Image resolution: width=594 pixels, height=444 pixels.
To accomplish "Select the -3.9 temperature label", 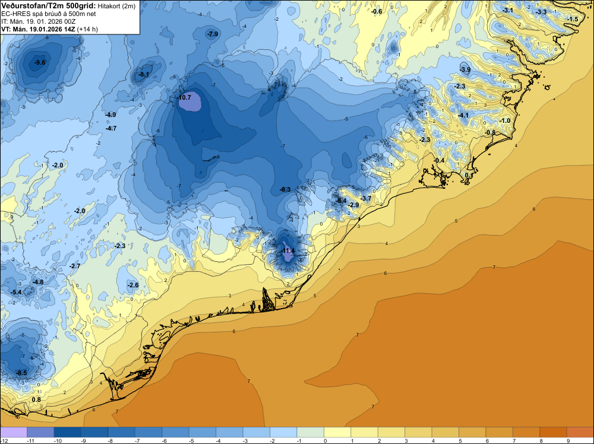I will coord(465,69).
